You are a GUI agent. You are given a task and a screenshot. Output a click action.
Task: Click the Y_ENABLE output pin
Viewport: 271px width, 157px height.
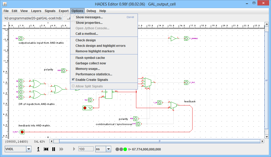point(187,38)
